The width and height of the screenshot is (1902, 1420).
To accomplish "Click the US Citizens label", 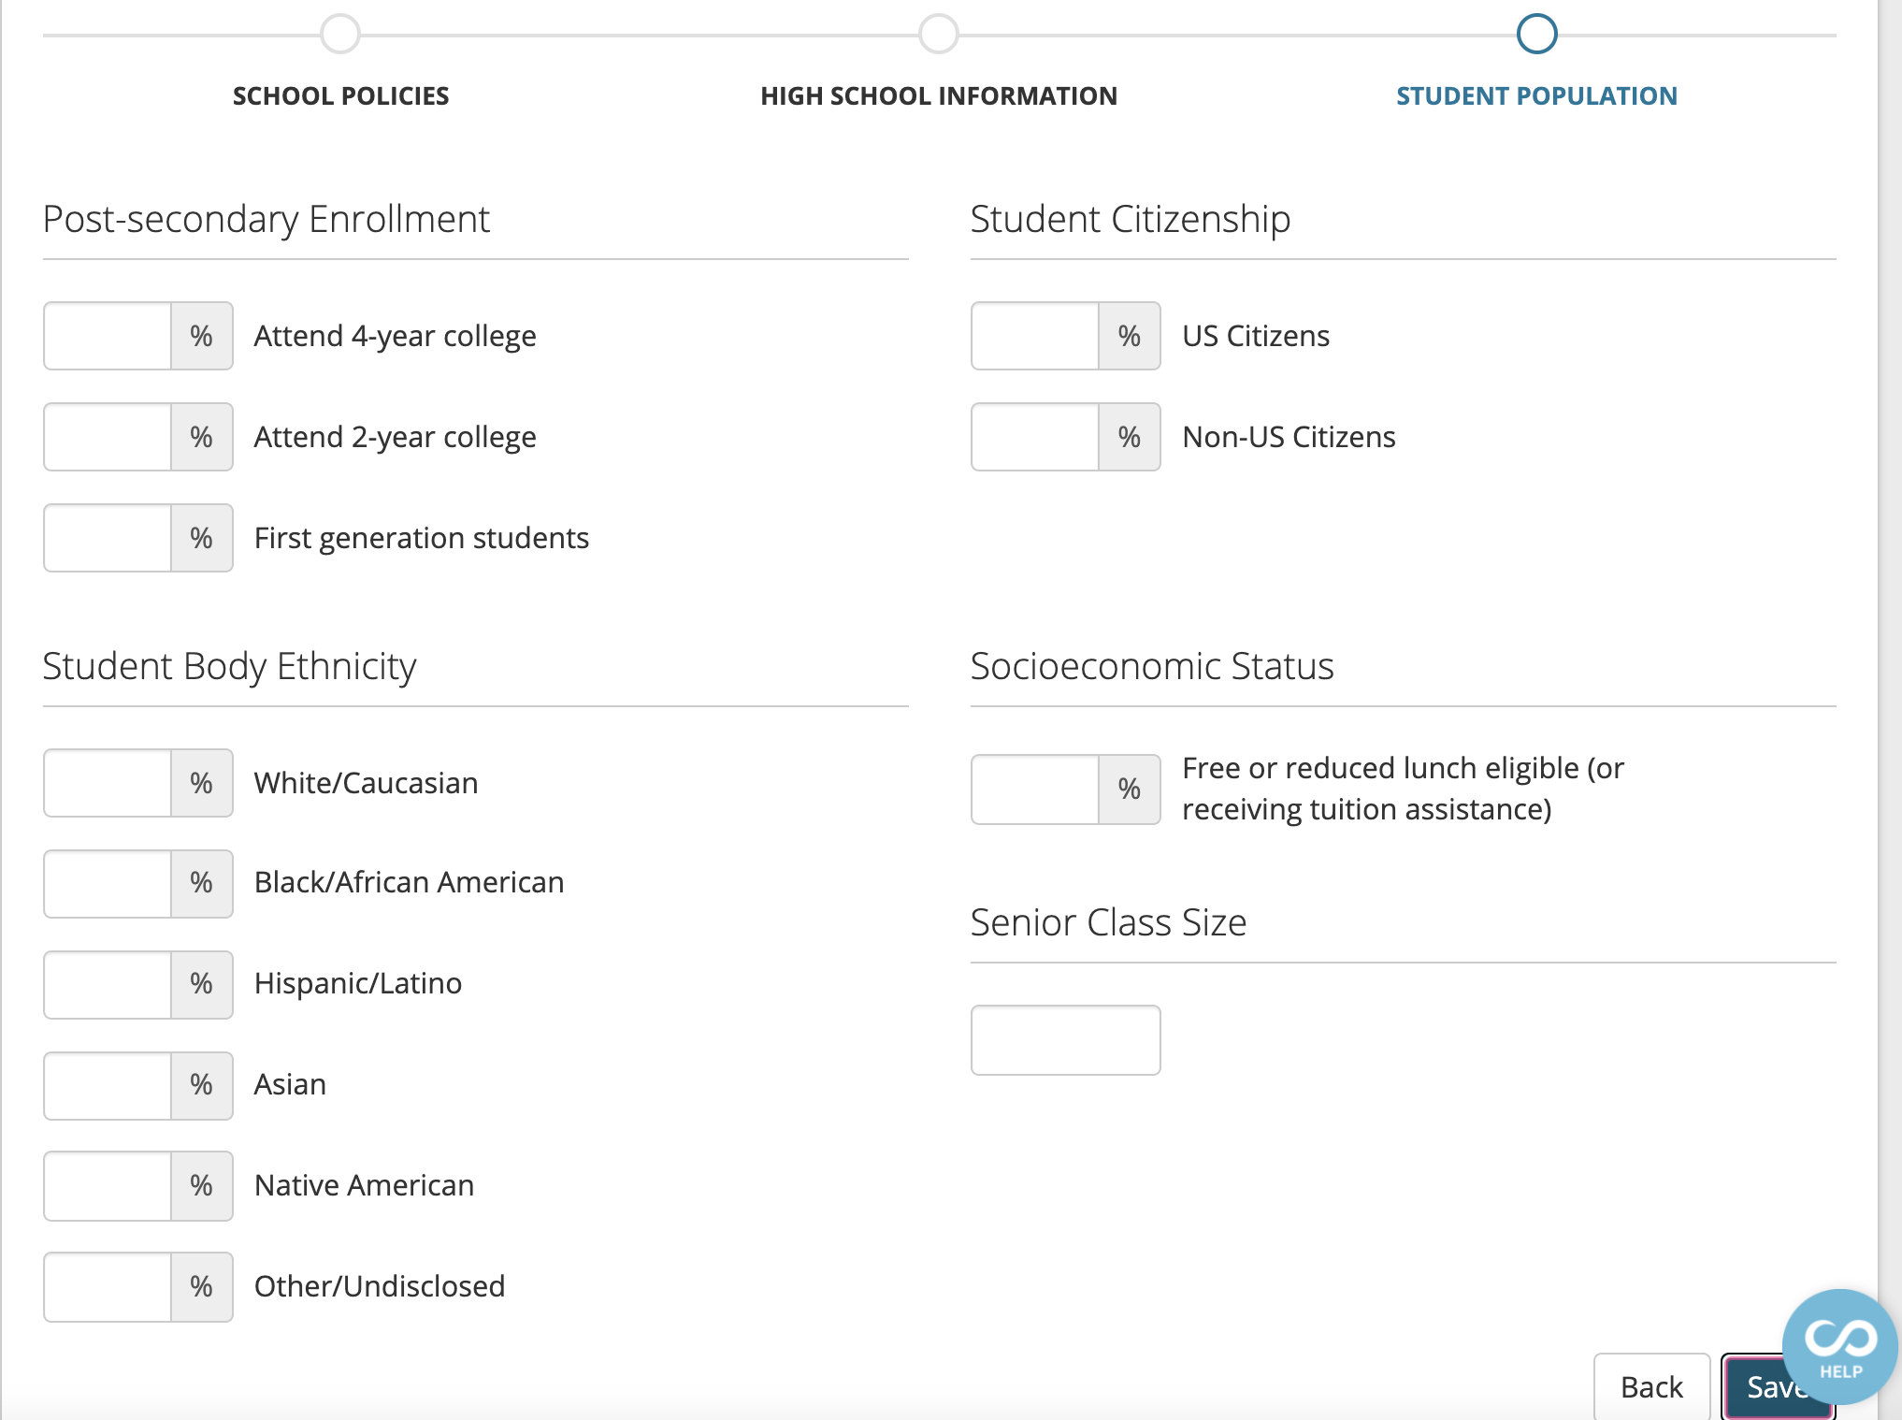I will tap(1256, 336).
